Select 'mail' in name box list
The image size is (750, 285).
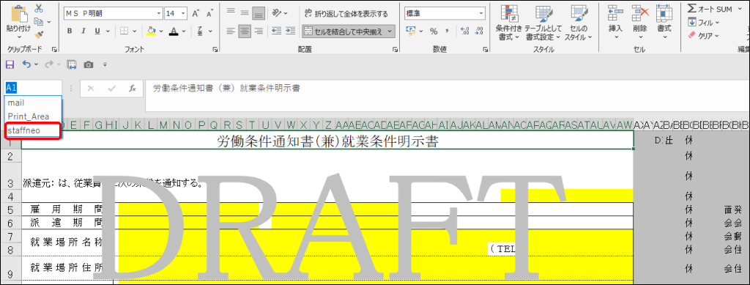click(x=32, y=103)
